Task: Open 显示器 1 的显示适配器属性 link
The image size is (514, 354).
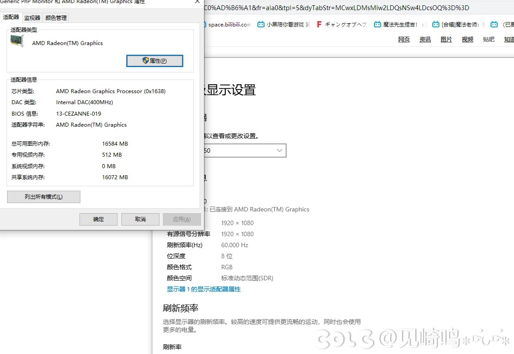Action: click(x=204, y=289)
